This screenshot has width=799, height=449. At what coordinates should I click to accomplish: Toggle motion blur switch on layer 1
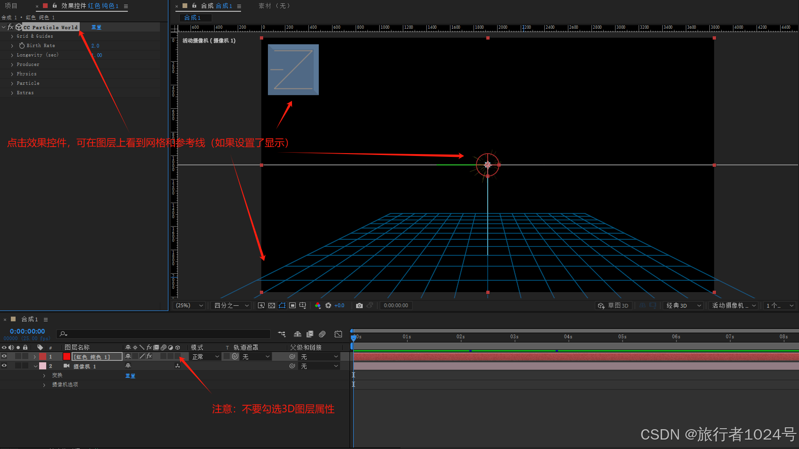click(163, 356)
